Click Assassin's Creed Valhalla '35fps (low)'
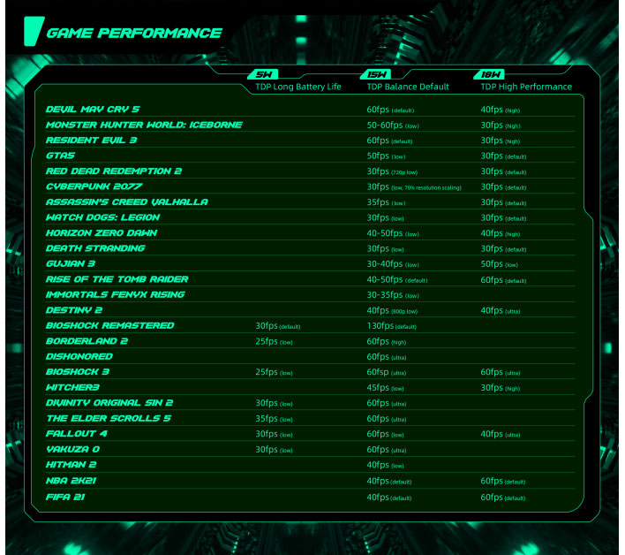 [x=386, y=202]
